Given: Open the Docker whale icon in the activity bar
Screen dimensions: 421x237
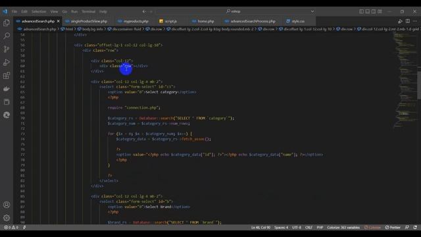Looking at the screenshot, I should (7, 89).
